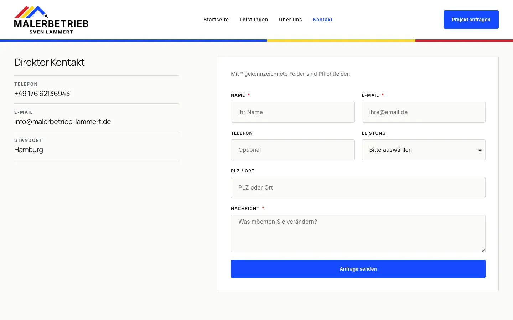
Task: Click the 'Hamburg' location text
Action: point(28,150)
